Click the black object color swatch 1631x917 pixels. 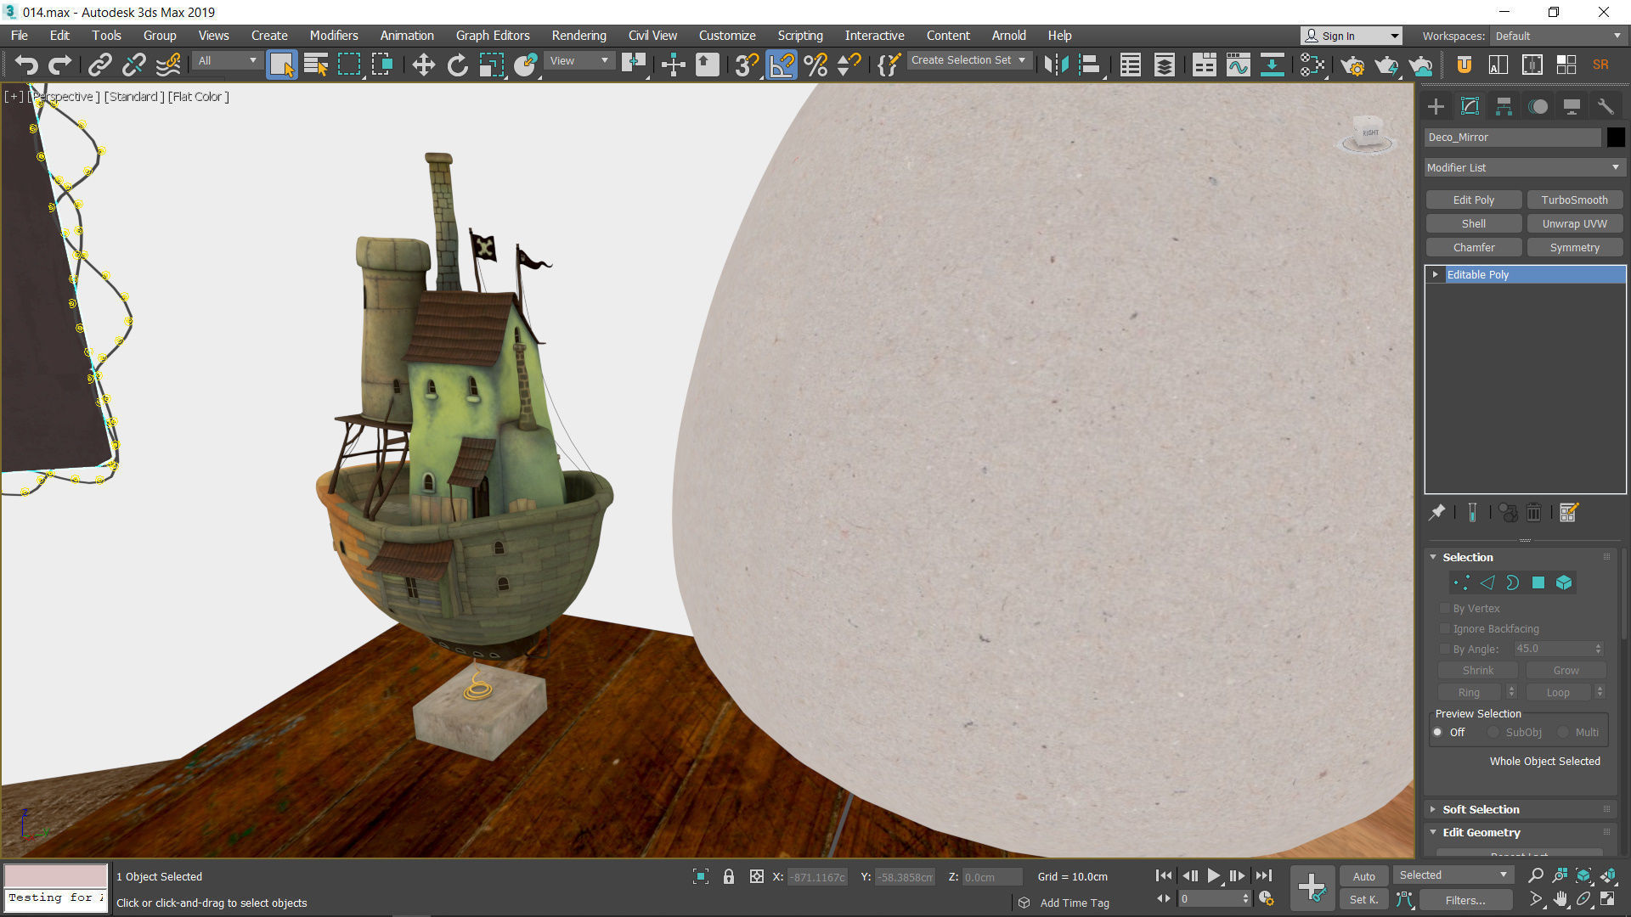[x=1616, y=137]
